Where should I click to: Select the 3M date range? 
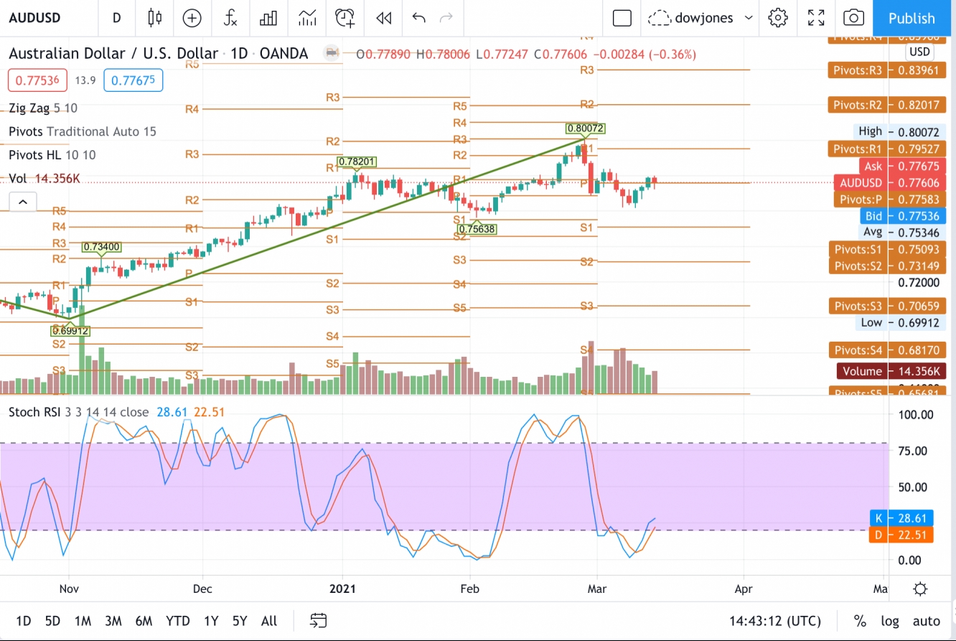click(x=113, y=621)
